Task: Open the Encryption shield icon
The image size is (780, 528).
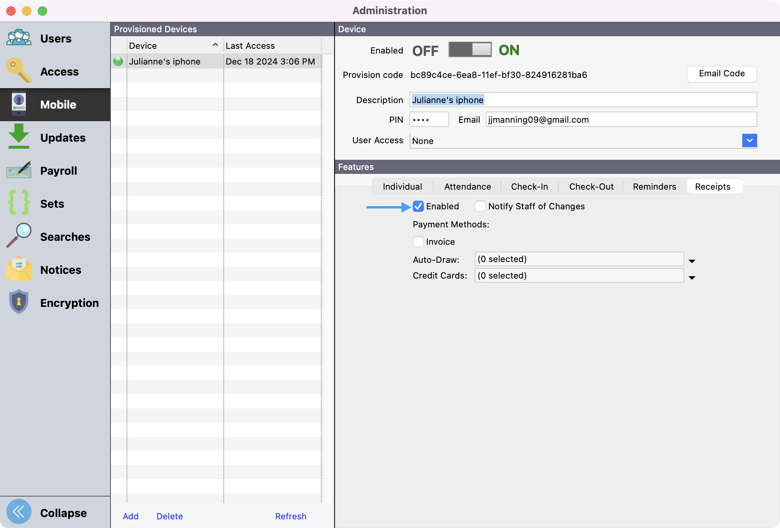Action: pos(19,302)
